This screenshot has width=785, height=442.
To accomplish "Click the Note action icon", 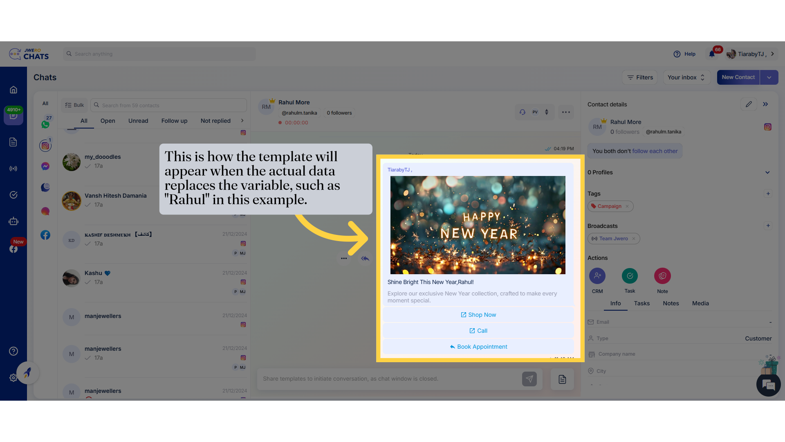I will pos(662,276).
